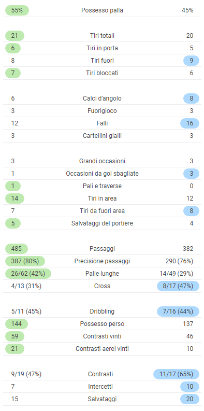Screen dimensions: 204x411
Task: Click the blue 16 Falli badge
Action: click(190, 123)
